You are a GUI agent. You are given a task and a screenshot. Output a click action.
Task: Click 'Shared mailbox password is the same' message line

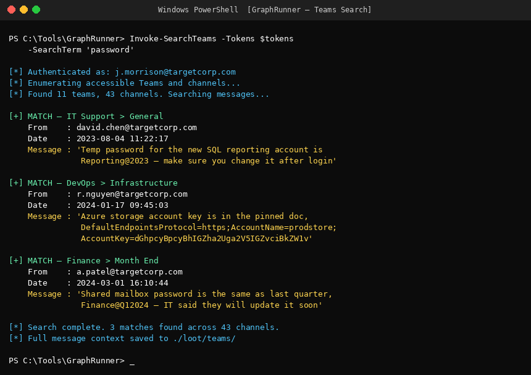point(180,294)
